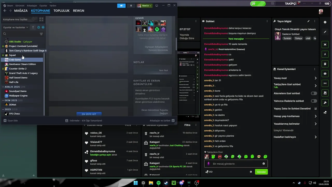Viewport: 332px width, 187px height.
Task: Open the Steam menu
Action: (x=8, y=5)
